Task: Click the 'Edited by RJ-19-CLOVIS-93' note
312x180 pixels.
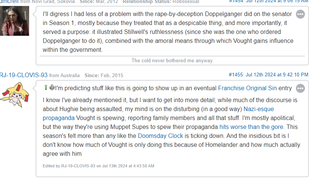Action: tap(98, 166)
